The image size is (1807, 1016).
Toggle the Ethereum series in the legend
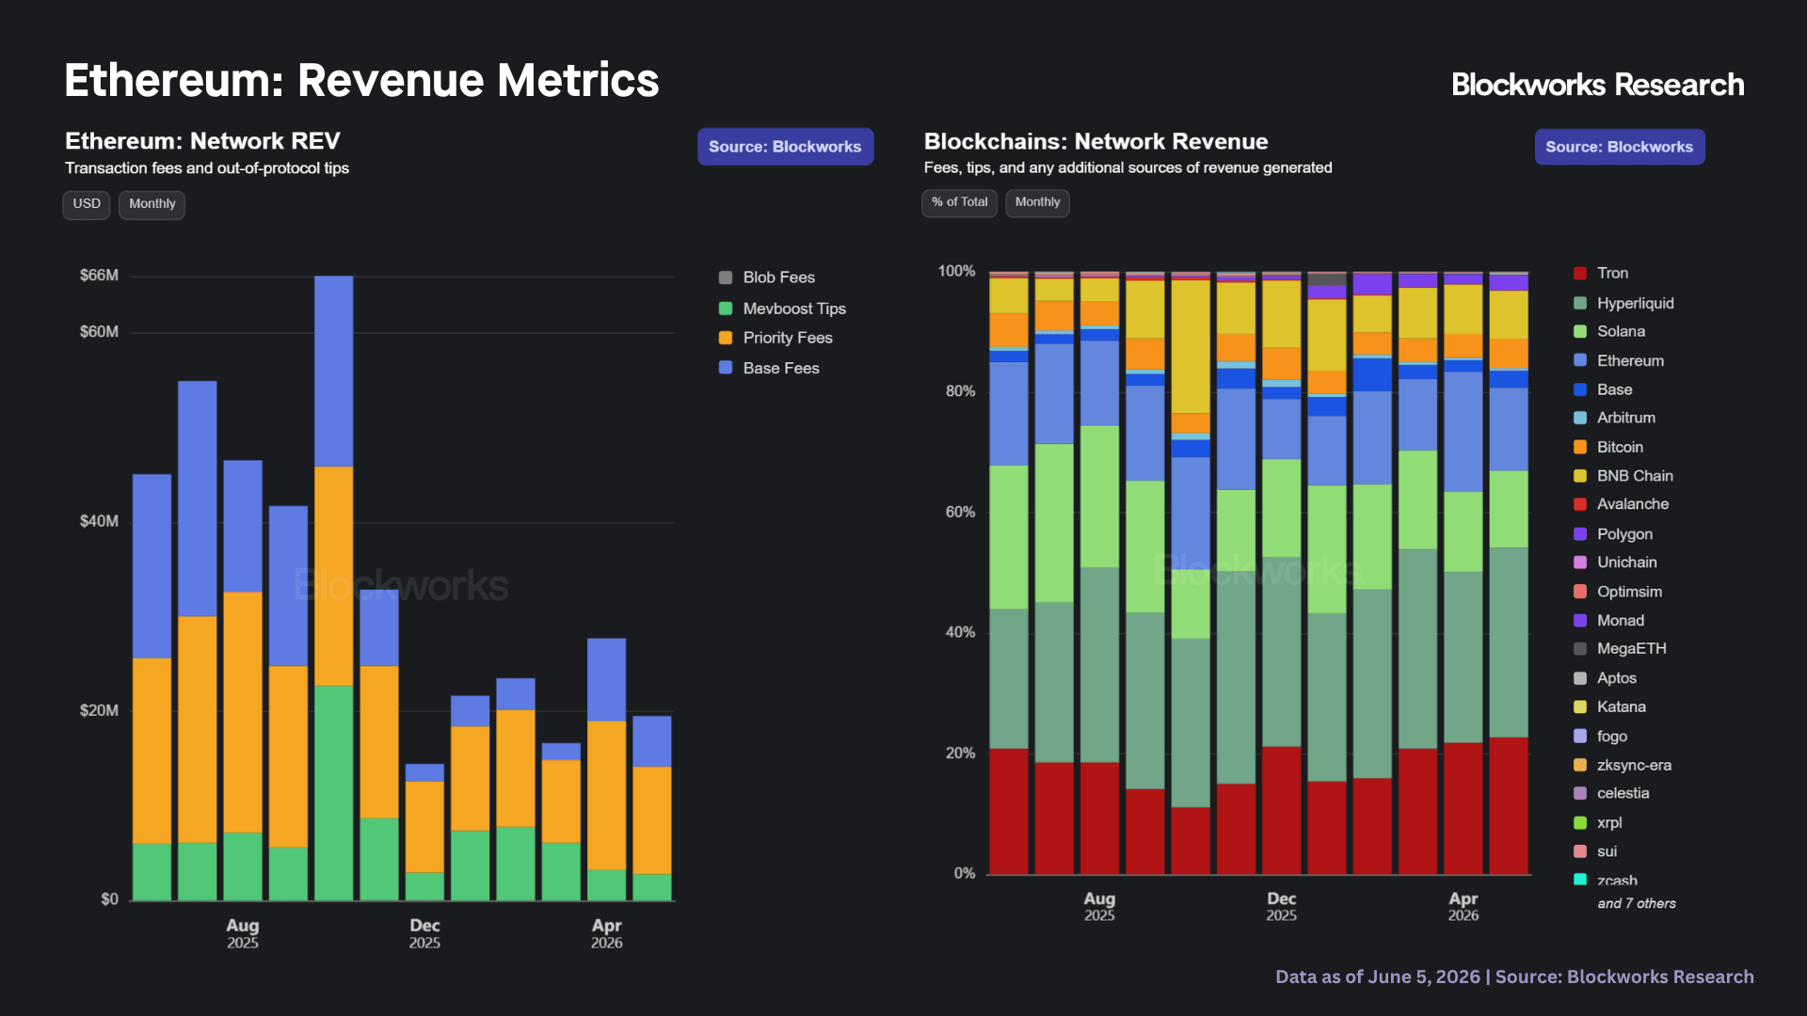[1619, 360]
